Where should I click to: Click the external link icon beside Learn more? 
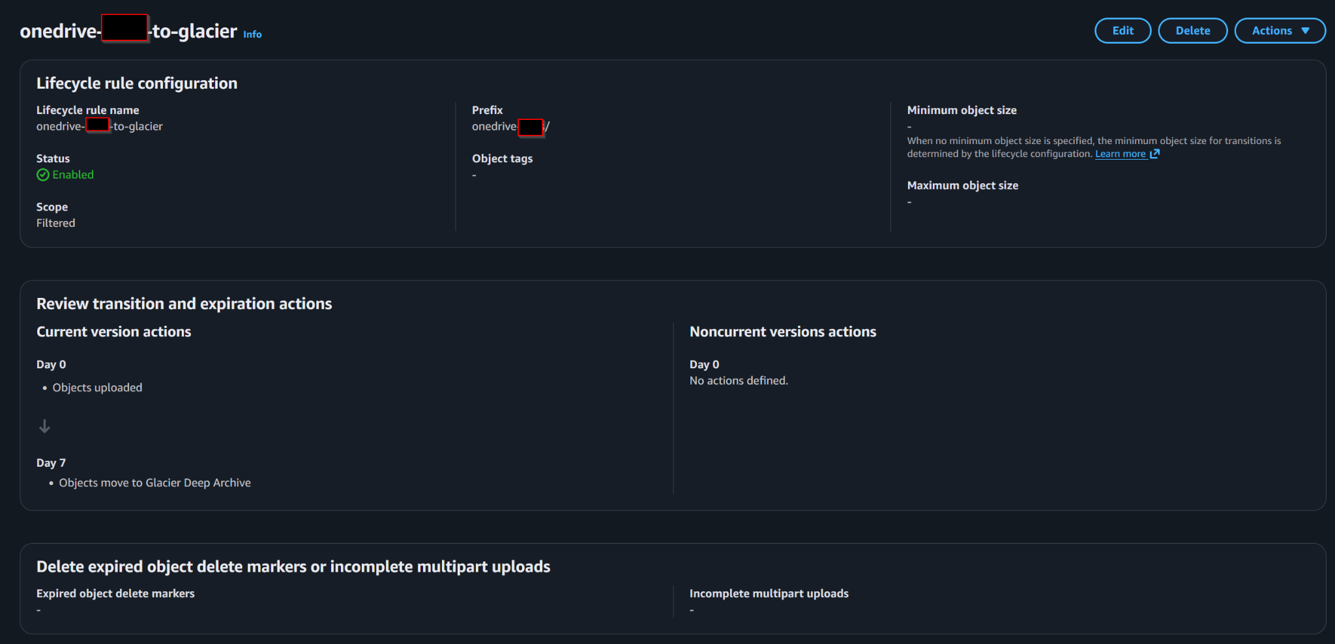[1154, 154]
